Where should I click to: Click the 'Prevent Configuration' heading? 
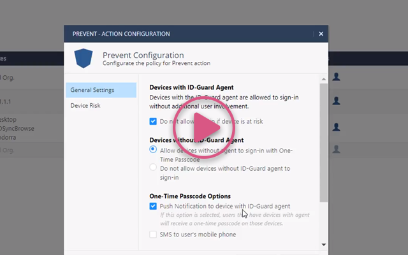143,55
